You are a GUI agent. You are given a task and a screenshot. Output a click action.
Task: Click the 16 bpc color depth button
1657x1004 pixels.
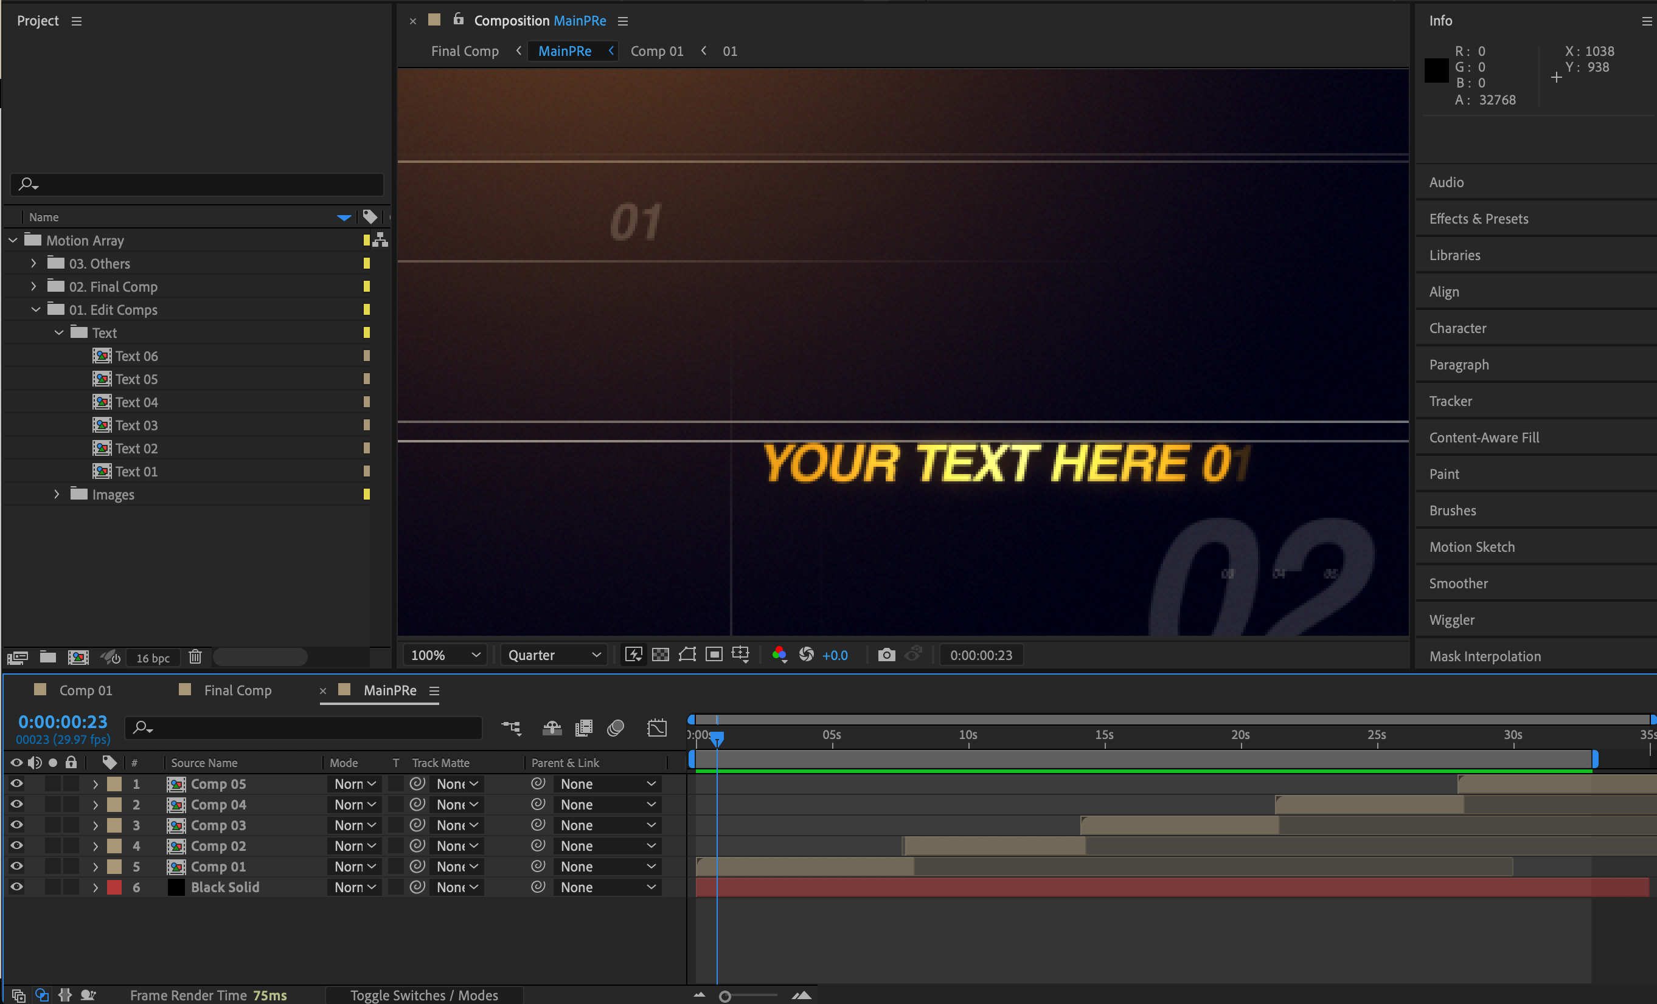(x=153, y=658)
